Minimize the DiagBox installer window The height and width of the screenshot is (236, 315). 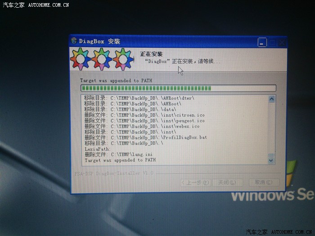[262, 43]
